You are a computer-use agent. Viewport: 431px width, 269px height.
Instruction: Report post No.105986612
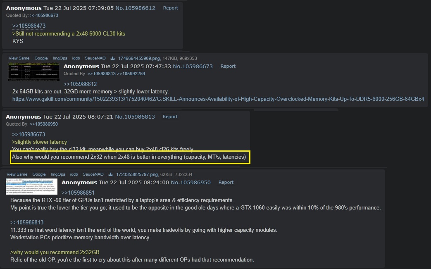point(170,8)
